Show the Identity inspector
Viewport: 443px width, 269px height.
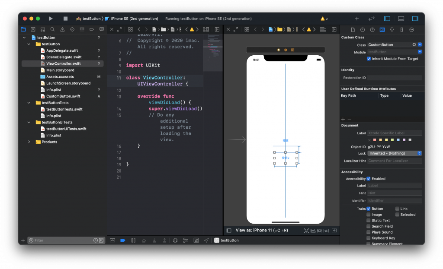click(x=382, y=30)
